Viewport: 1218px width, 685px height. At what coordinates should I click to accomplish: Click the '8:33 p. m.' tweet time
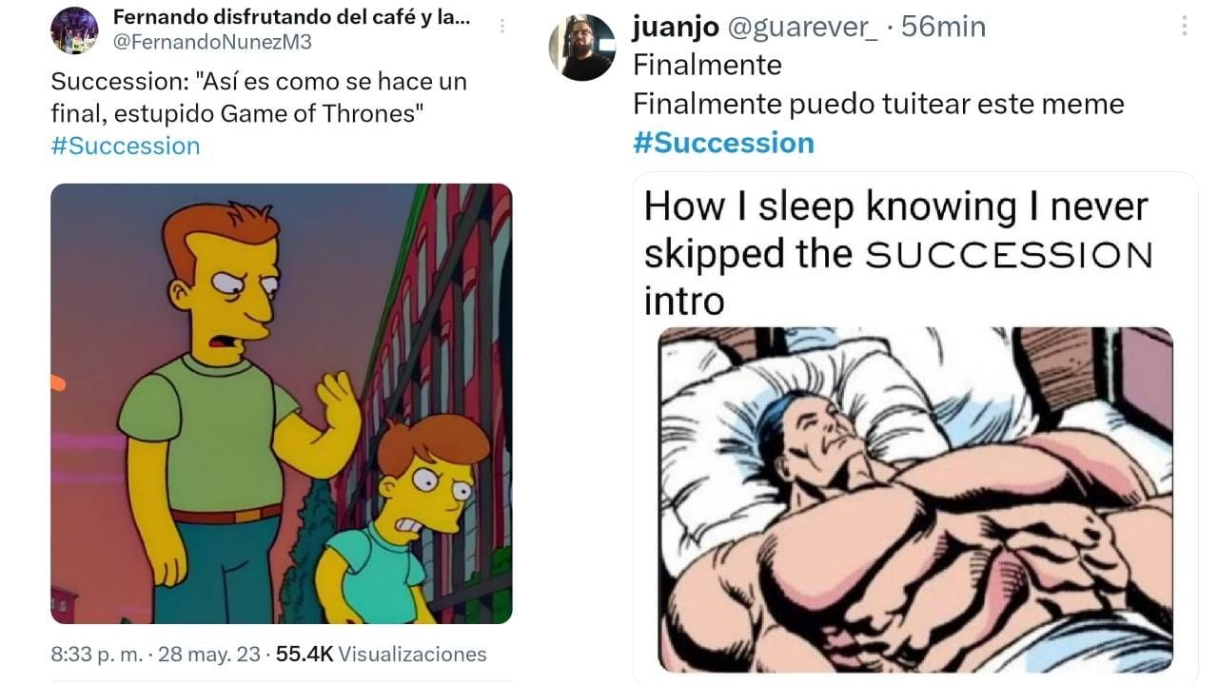[x=96, y=655]
